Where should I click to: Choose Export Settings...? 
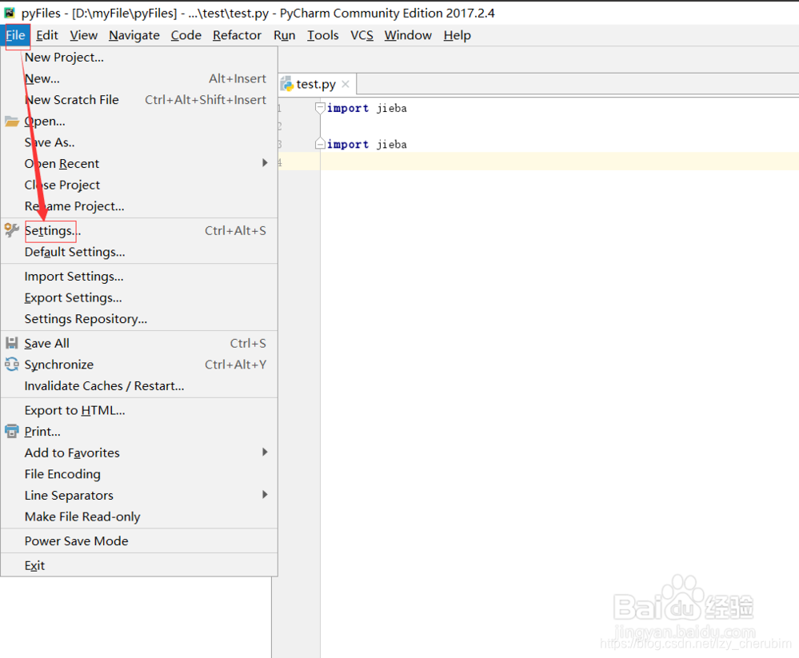click(139, 298)
